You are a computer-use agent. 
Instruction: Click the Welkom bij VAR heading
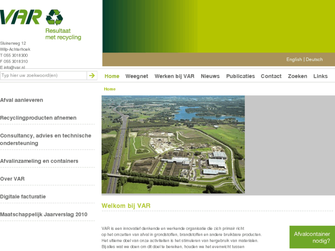(126, 206)
